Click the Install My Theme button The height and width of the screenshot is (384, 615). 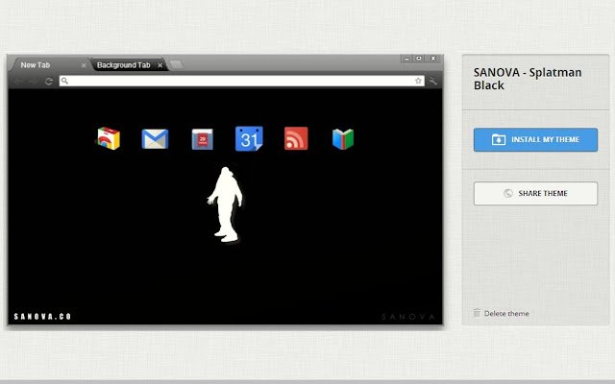[535, 139]
